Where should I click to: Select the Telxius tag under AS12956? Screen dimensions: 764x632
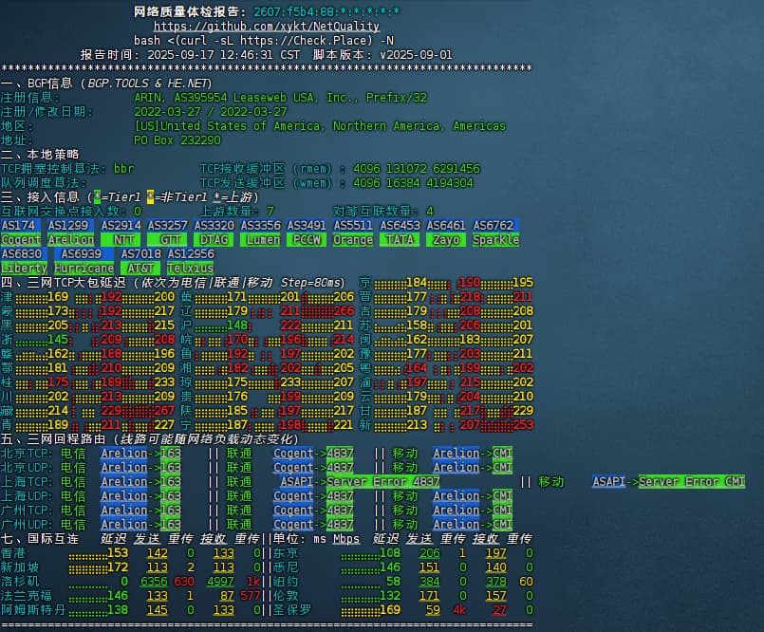[191, 269]
